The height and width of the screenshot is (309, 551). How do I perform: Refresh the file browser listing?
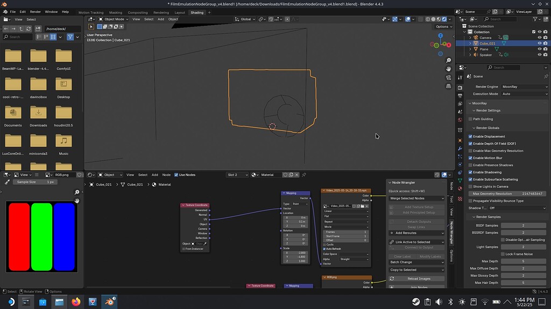[x=29, y=29]
